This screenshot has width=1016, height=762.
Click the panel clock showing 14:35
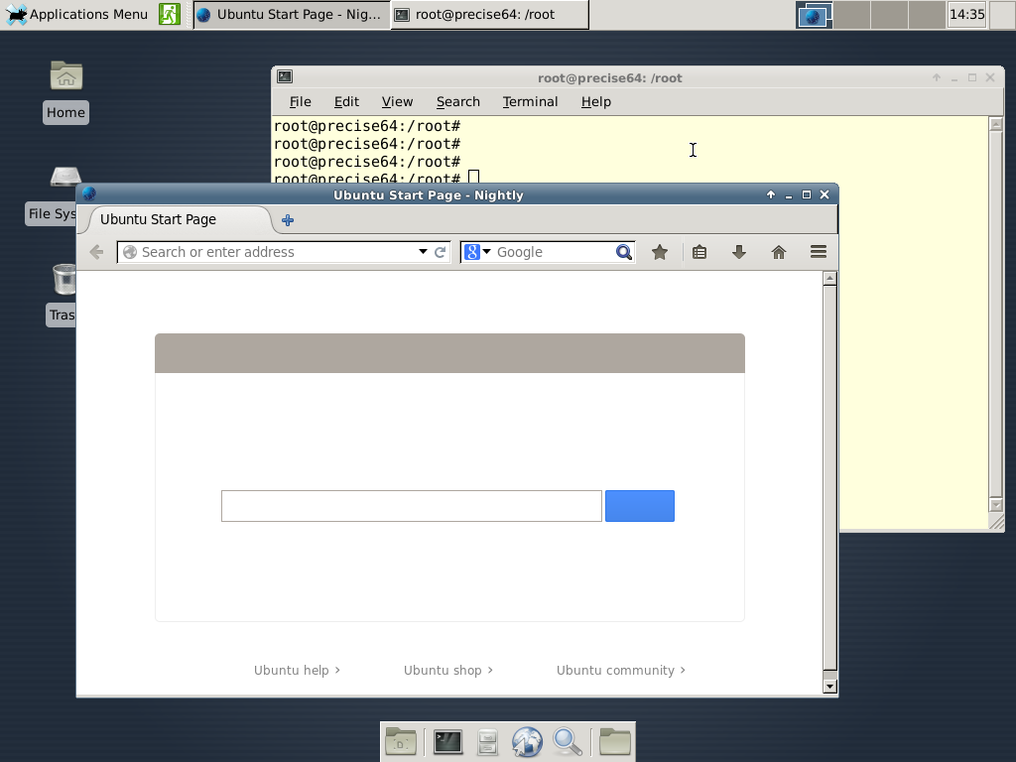tap(966, 14)
